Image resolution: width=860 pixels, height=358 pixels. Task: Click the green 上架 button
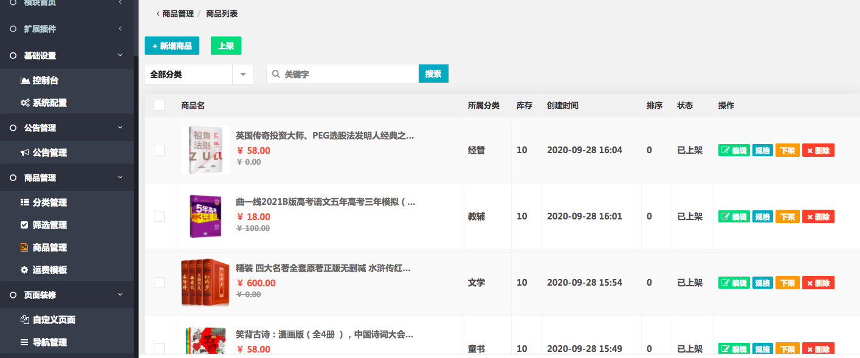click(226, 46)
